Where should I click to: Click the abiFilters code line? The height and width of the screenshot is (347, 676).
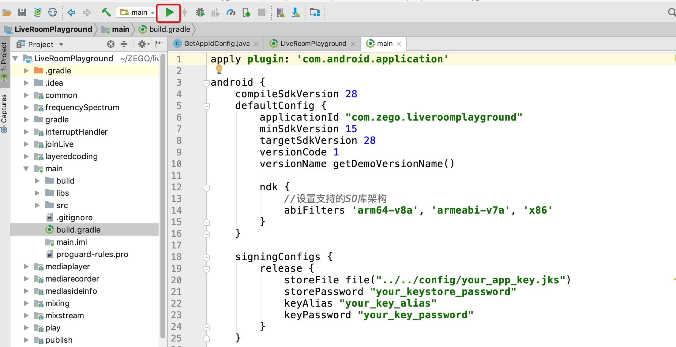tap(418, 210)
